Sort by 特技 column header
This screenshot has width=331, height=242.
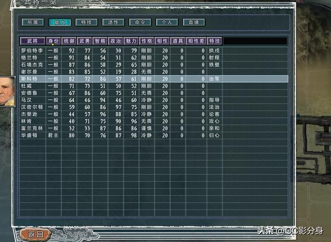(215, 41)
